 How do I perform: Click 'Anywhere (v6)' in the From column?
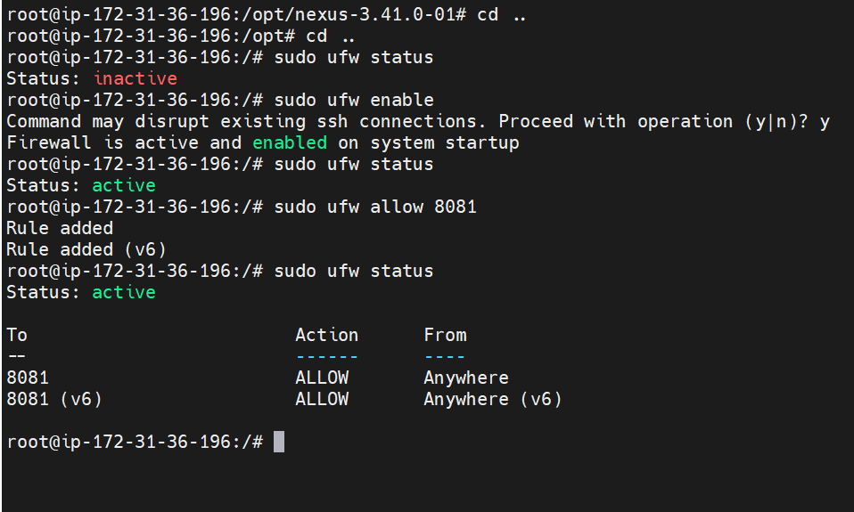click(493, 400)
